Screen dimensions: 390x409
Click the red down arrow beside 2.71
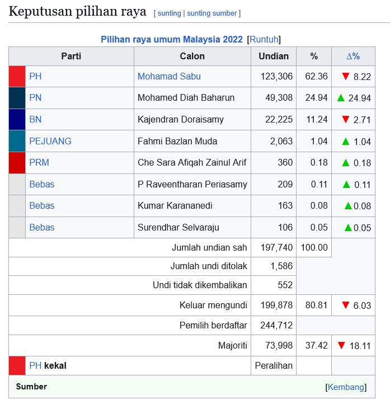tap(345, 119)
